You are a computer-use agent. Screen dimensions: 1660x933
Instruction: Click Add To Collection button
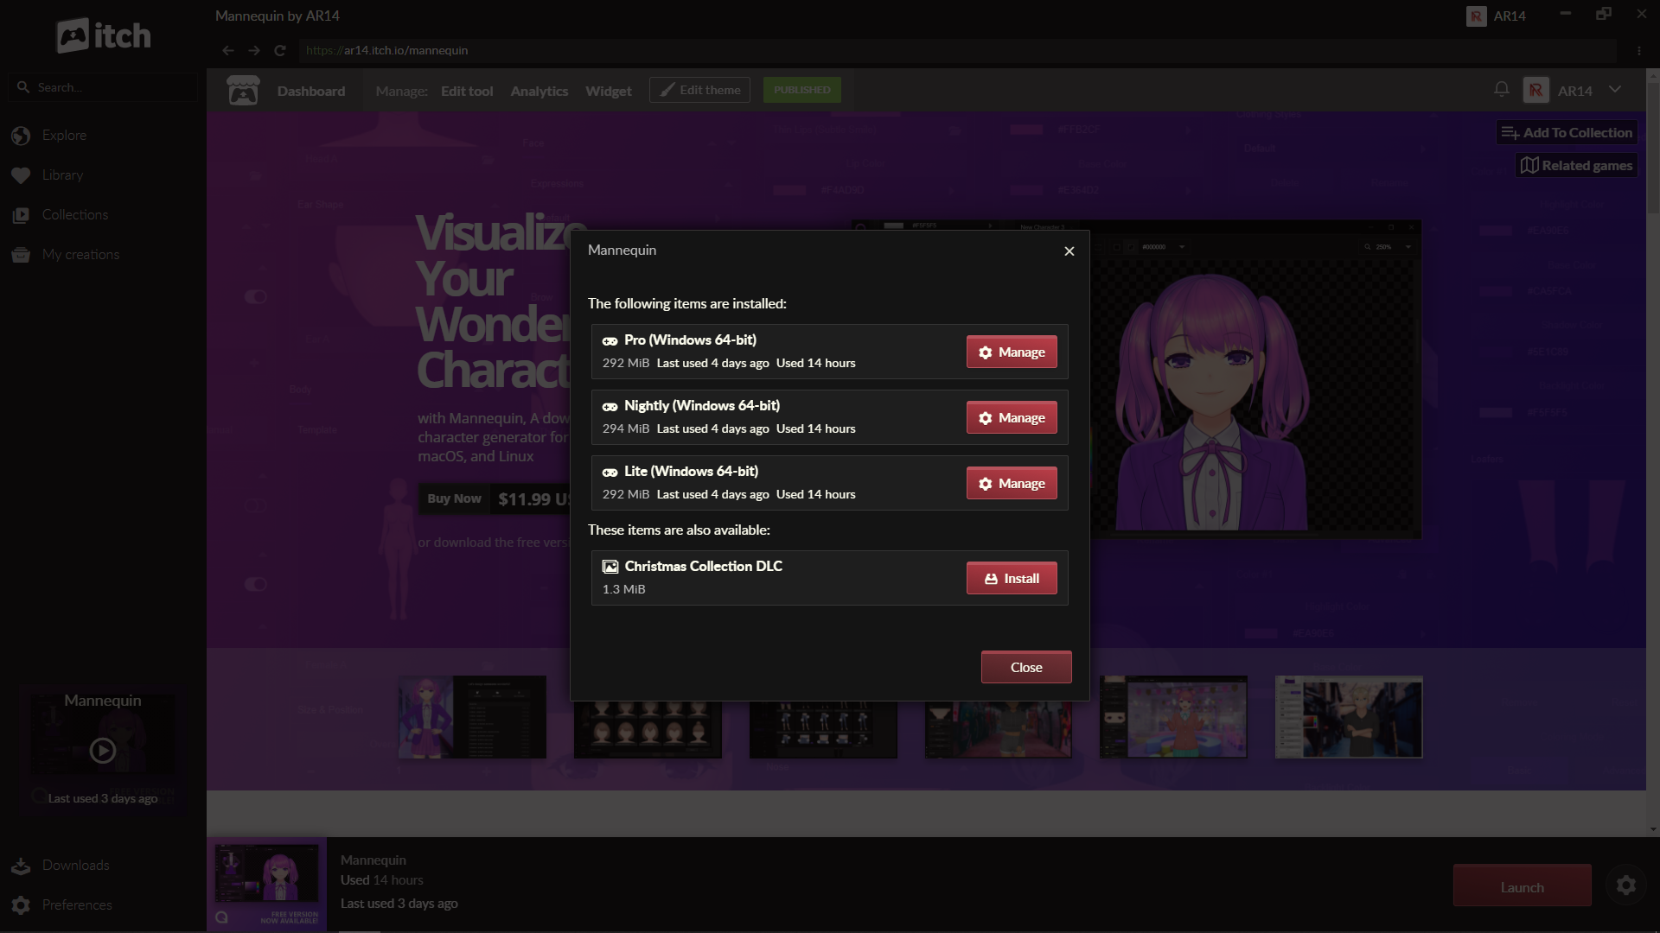1567,132
